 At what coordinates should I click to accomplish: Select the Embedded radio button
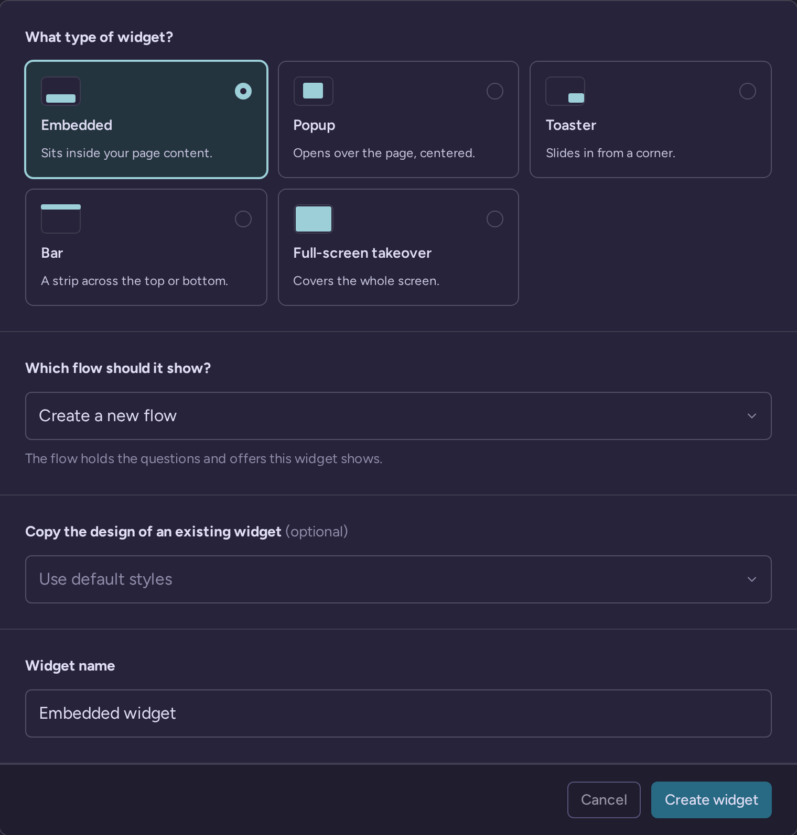point(243,91)
